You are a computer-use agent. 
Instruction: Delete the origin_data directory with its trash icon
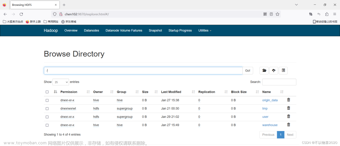pos(288,100)
